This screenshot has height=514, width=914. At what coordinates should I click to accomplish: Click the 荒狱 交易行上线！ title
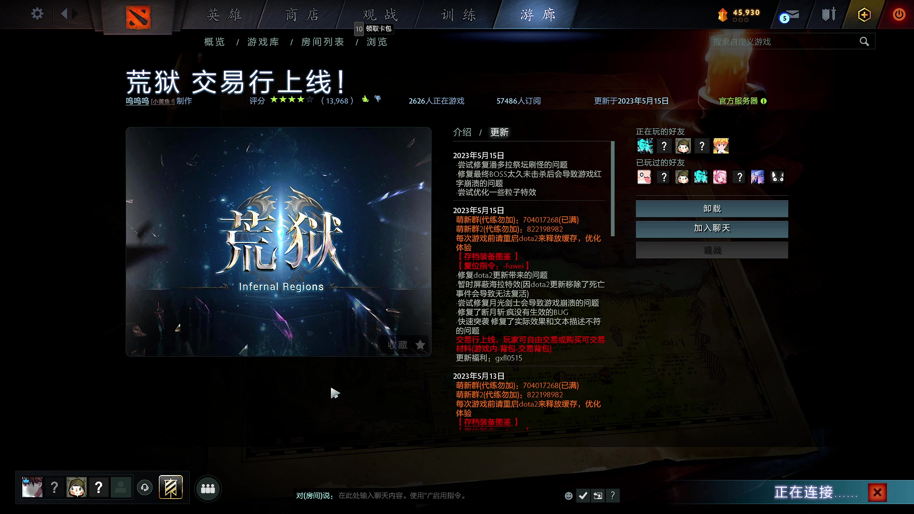(x=236, y=82)
